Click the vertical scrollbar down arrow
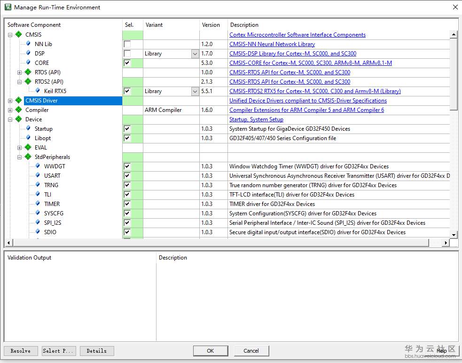The image size is (462, 363). [454, 235]
